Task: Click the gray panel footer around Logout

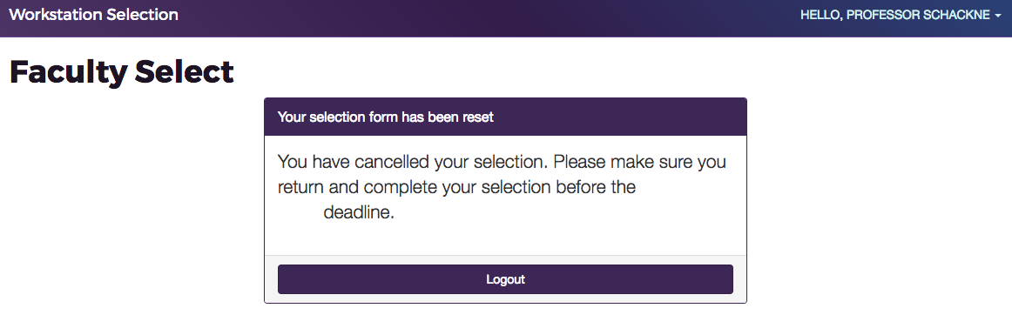Action: 505,279
